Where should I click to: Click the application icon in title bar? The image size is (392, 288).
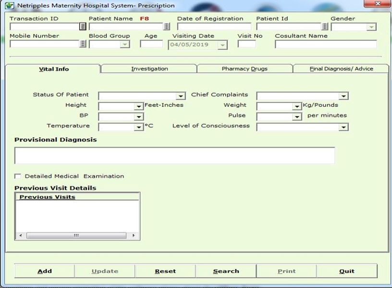click(10, 5)
